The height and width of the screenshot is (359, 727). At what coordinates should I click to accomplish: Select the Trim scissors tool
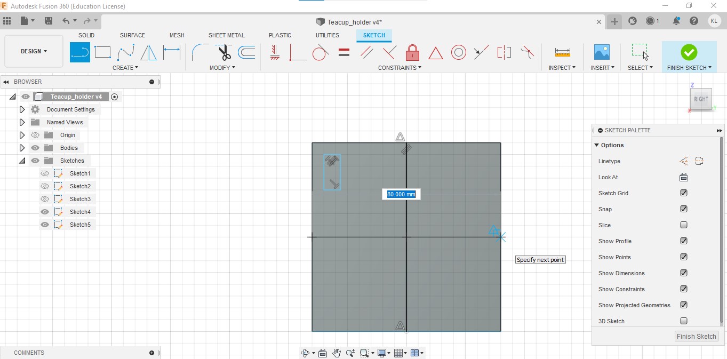point(223,52)
